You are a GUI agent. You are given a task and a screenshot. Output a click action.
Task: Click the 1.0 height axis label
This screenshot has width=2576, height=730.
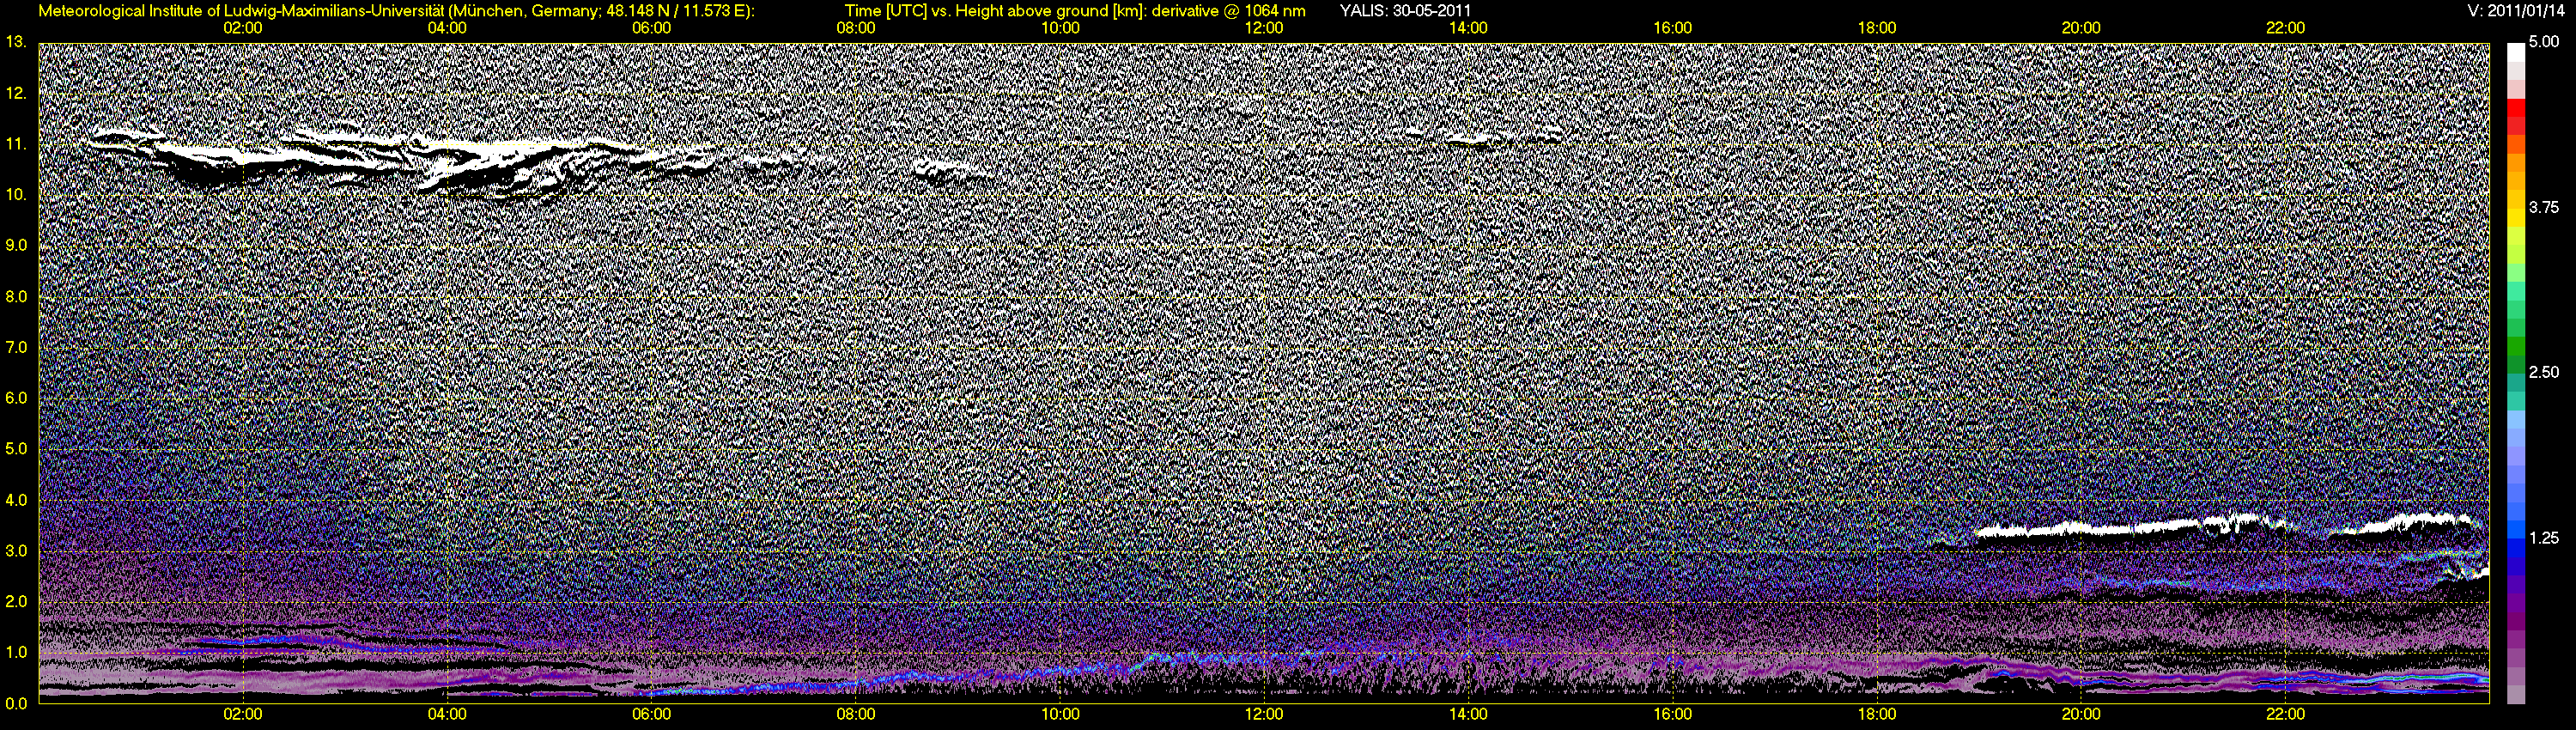[x=16, y=653]
